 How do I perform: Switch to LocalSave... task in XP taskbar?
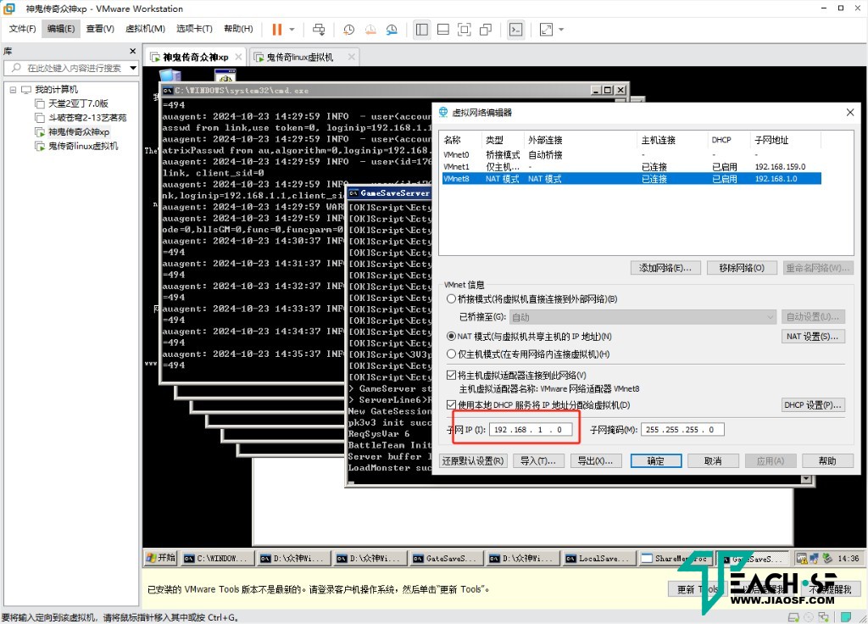pos(598,559)
